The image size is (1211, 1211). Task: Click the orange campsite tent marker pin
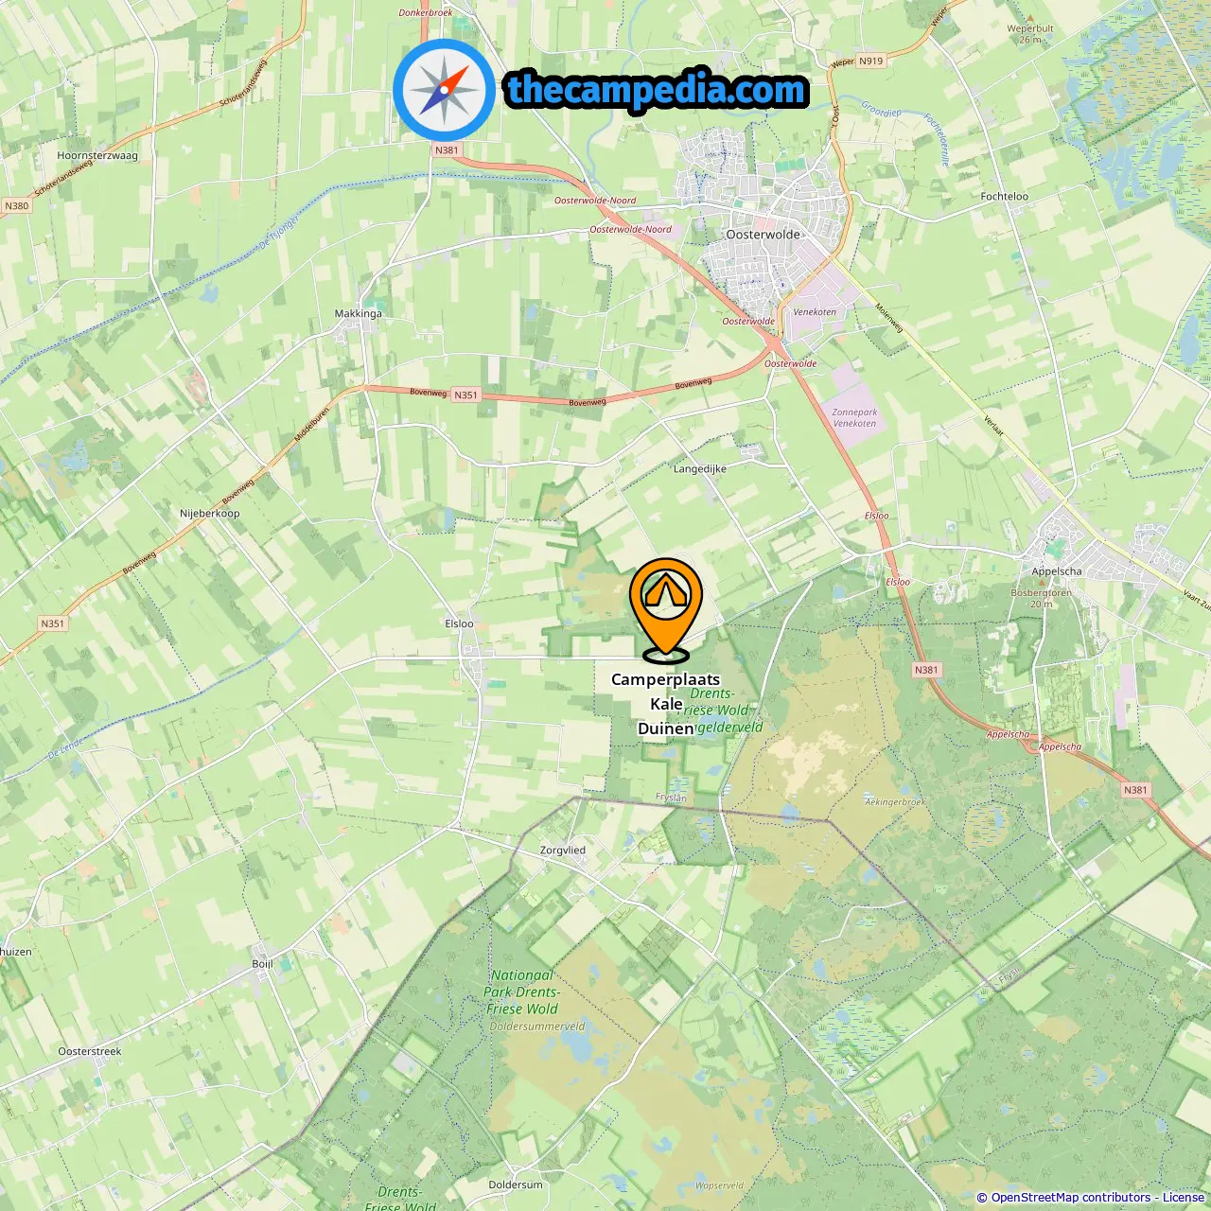coord(666,610)
